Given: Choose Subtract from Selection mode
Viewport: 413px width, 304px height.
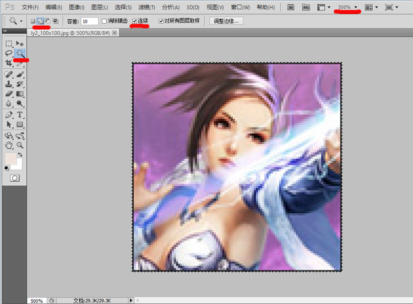Looking at the screenshot, I should (48, 21).
